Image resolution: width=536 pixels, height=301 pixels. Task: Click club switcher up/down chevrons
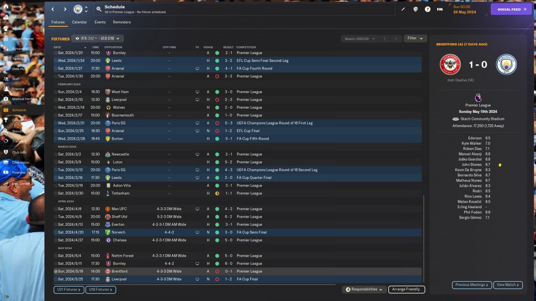pyautogui.click(x=86, y=9)
